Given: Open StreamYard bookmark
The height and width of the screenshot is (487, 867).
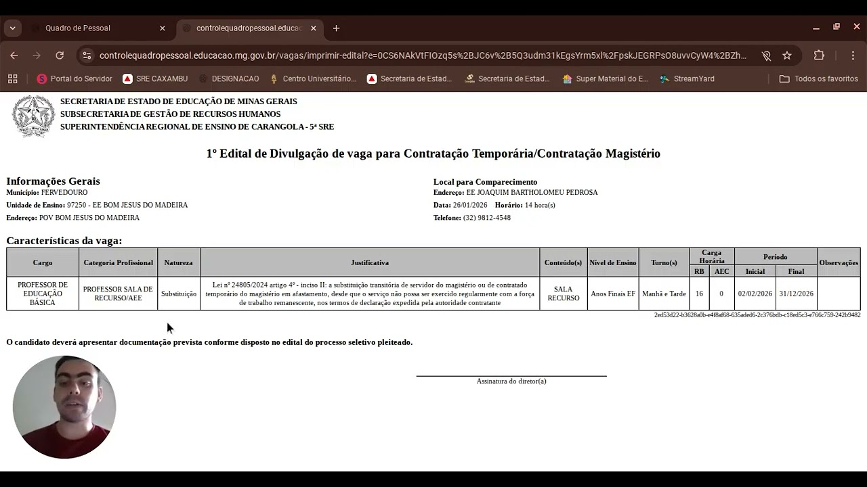Looking at the screenshot, I should point(687,78).
